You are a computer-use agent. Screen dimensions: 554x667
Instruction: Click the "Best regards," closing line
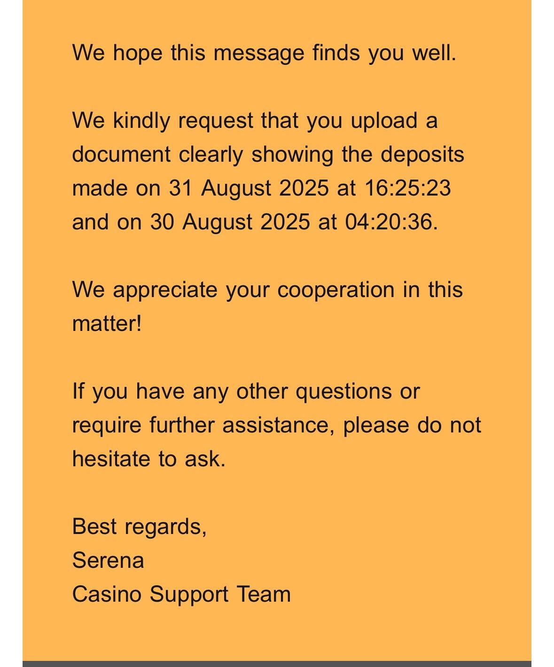pos(140,526)
